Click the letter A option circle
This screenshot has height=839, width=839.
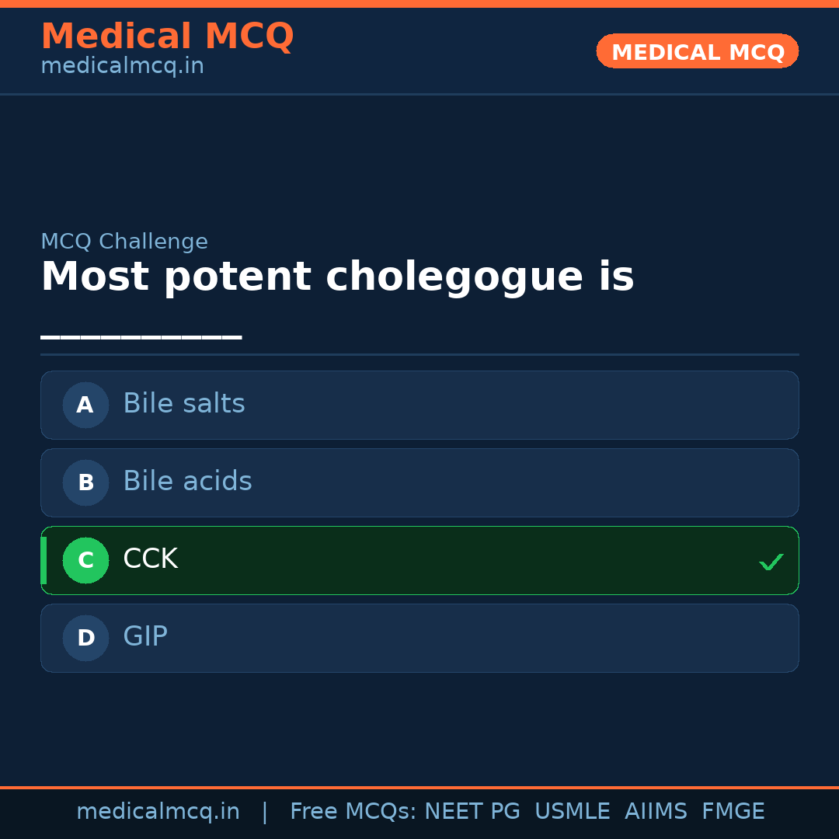click(85, 405)
